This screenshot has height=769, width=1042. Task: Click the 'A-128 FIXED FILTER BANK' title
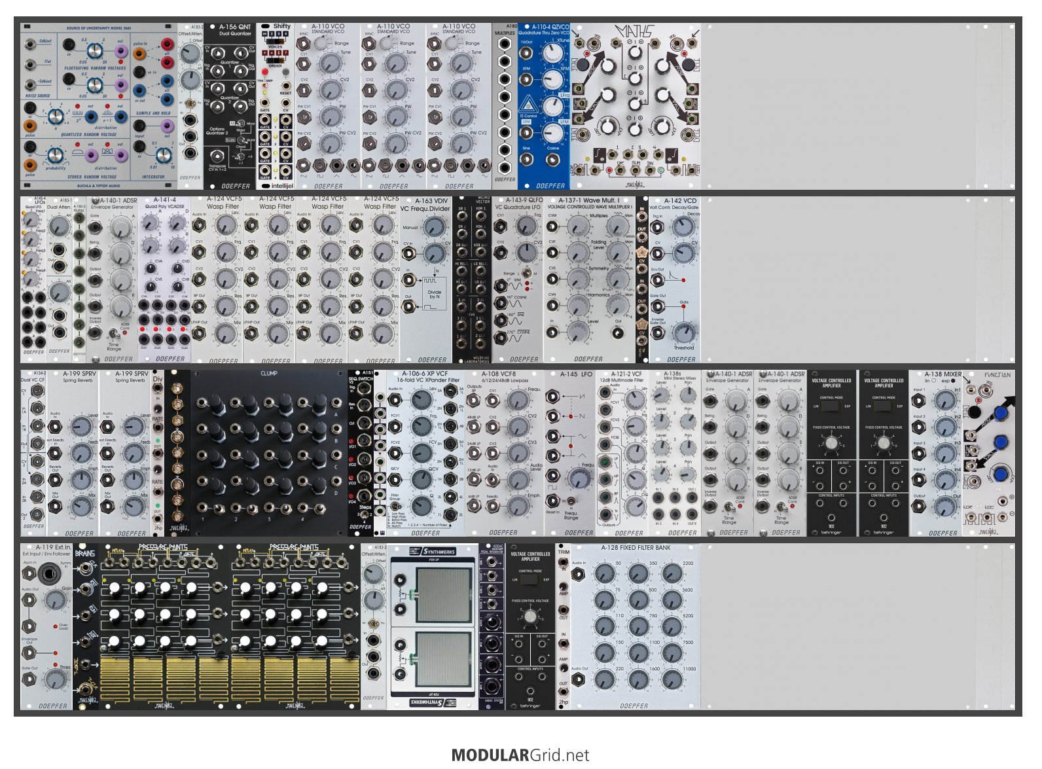pyautogui.click(x=636, y=548)
